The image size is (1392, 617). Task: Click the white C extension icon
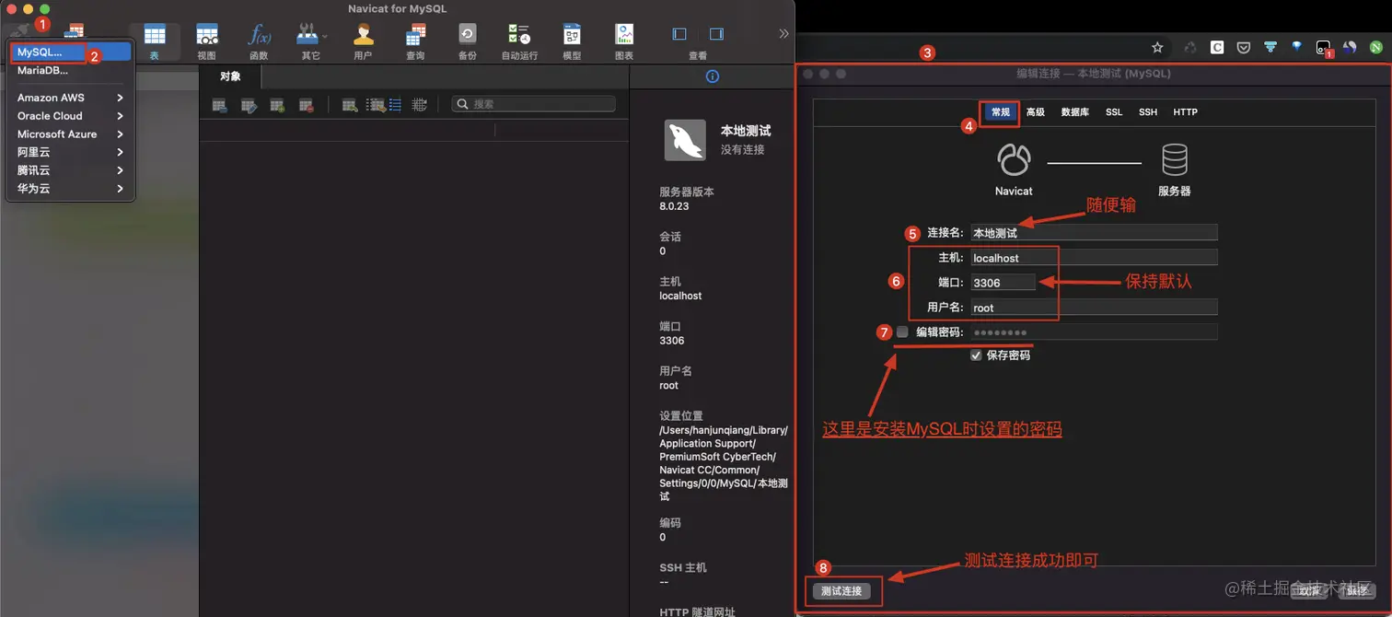pyautogui.click(x=1216, y=47)
